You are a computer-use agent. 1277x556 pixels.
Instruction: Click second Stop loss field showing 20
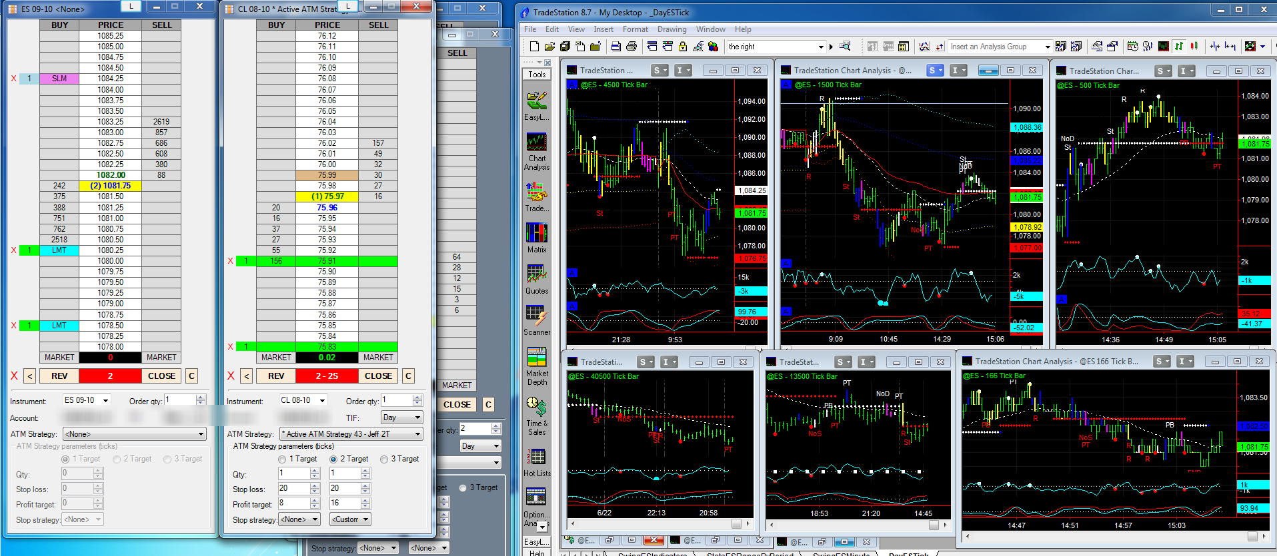coord(345,488)
